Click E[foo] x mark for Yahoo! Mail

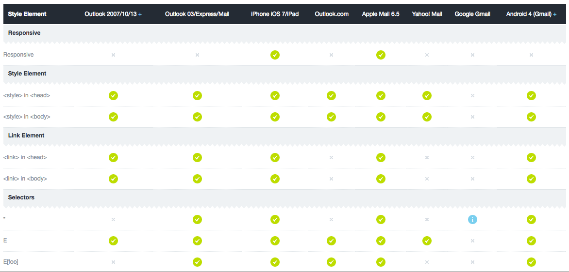coord(427,262)
